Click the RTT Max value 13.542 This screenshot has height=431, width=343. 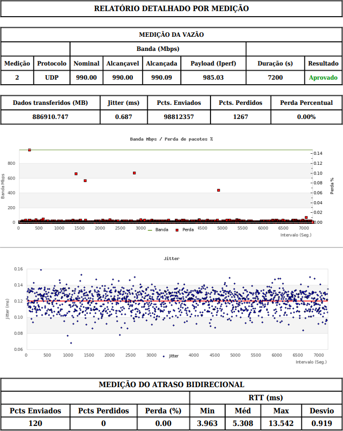[x=281, y=423]
